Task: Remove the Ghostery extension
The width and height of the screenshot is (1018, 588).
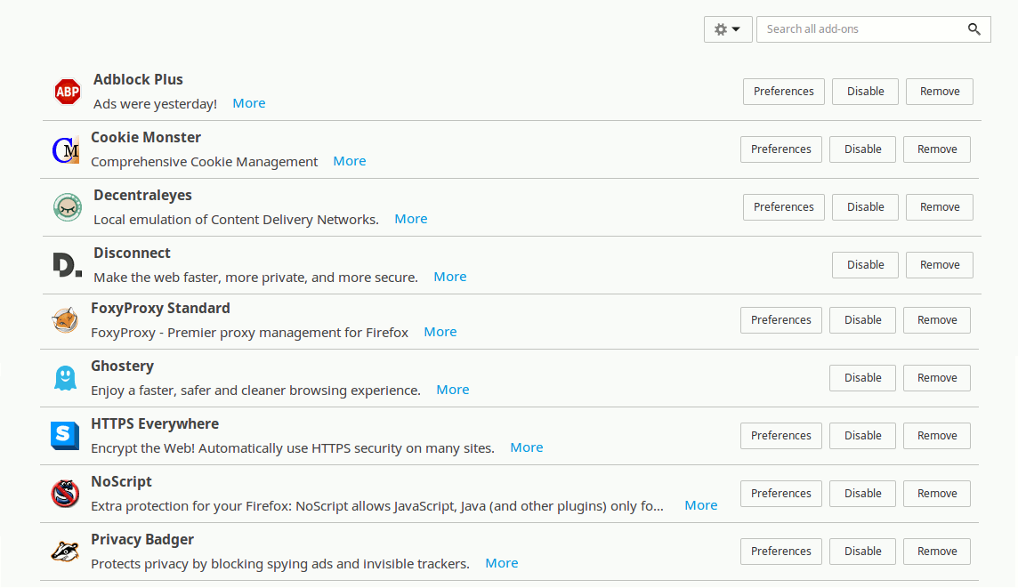Action: click(x=936, y=378)
